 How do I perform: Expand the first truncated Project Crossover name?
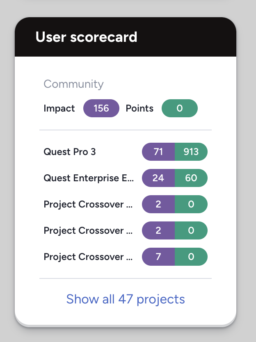[x=89, y=204]
